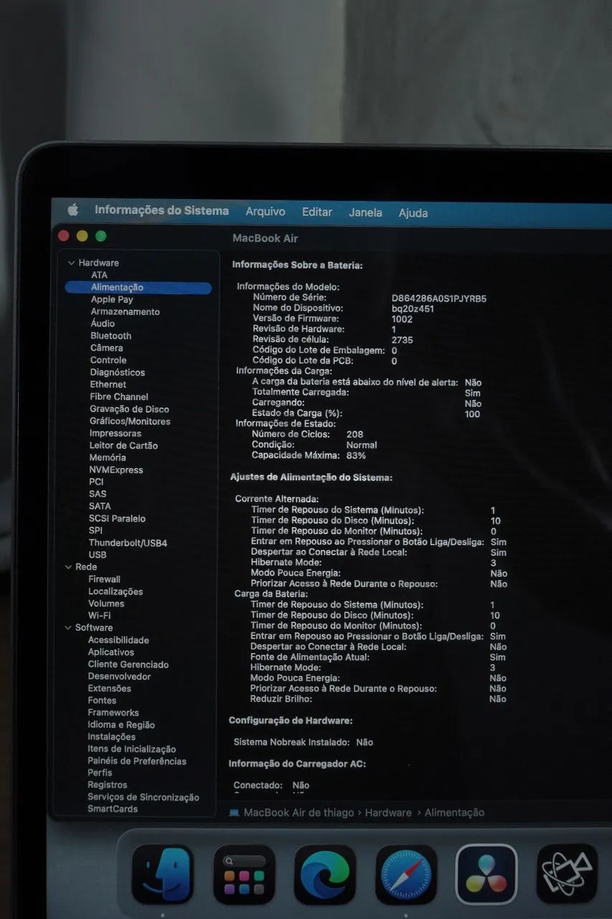Click Hardware in the path bar
Image resolution: width=612 pixels, height=919 pixels.
click(388, 813)
